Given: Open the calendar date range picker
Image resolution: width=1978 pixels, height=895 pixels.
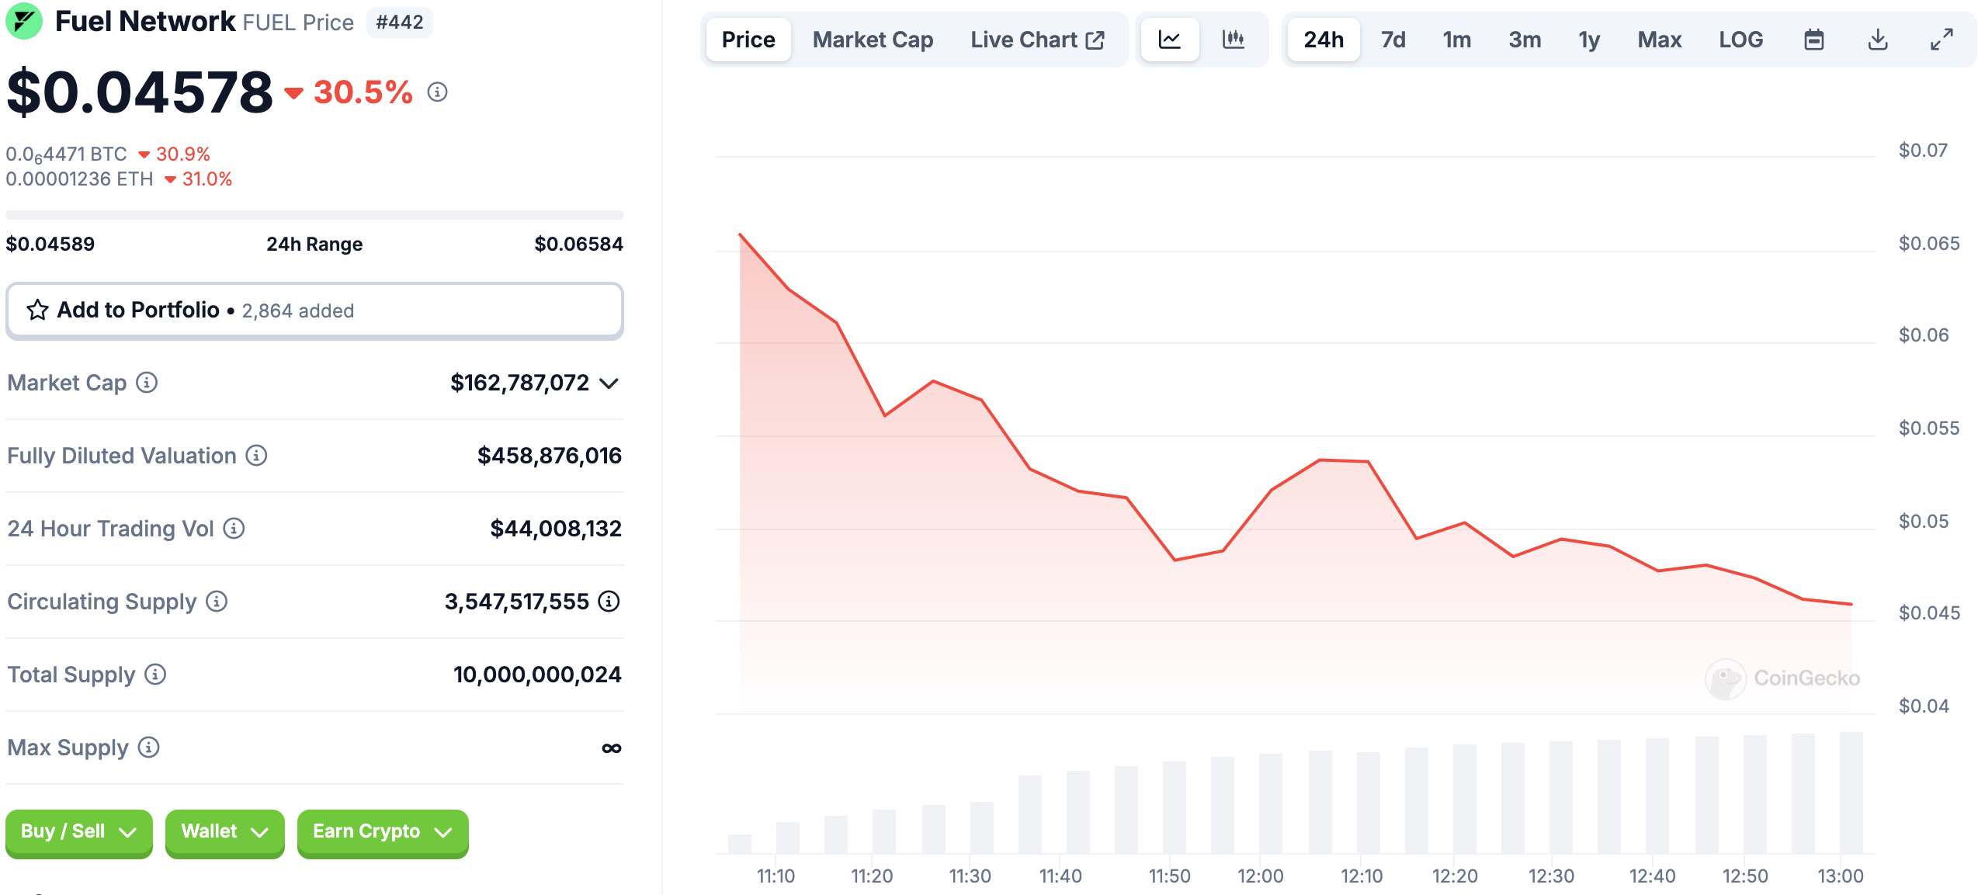Looking at the screenshot, I should [x=1814, y=39].
